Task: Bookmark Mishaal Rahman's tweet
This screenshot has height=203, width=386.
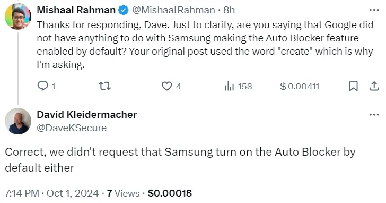Action: [x=354, y=86]
